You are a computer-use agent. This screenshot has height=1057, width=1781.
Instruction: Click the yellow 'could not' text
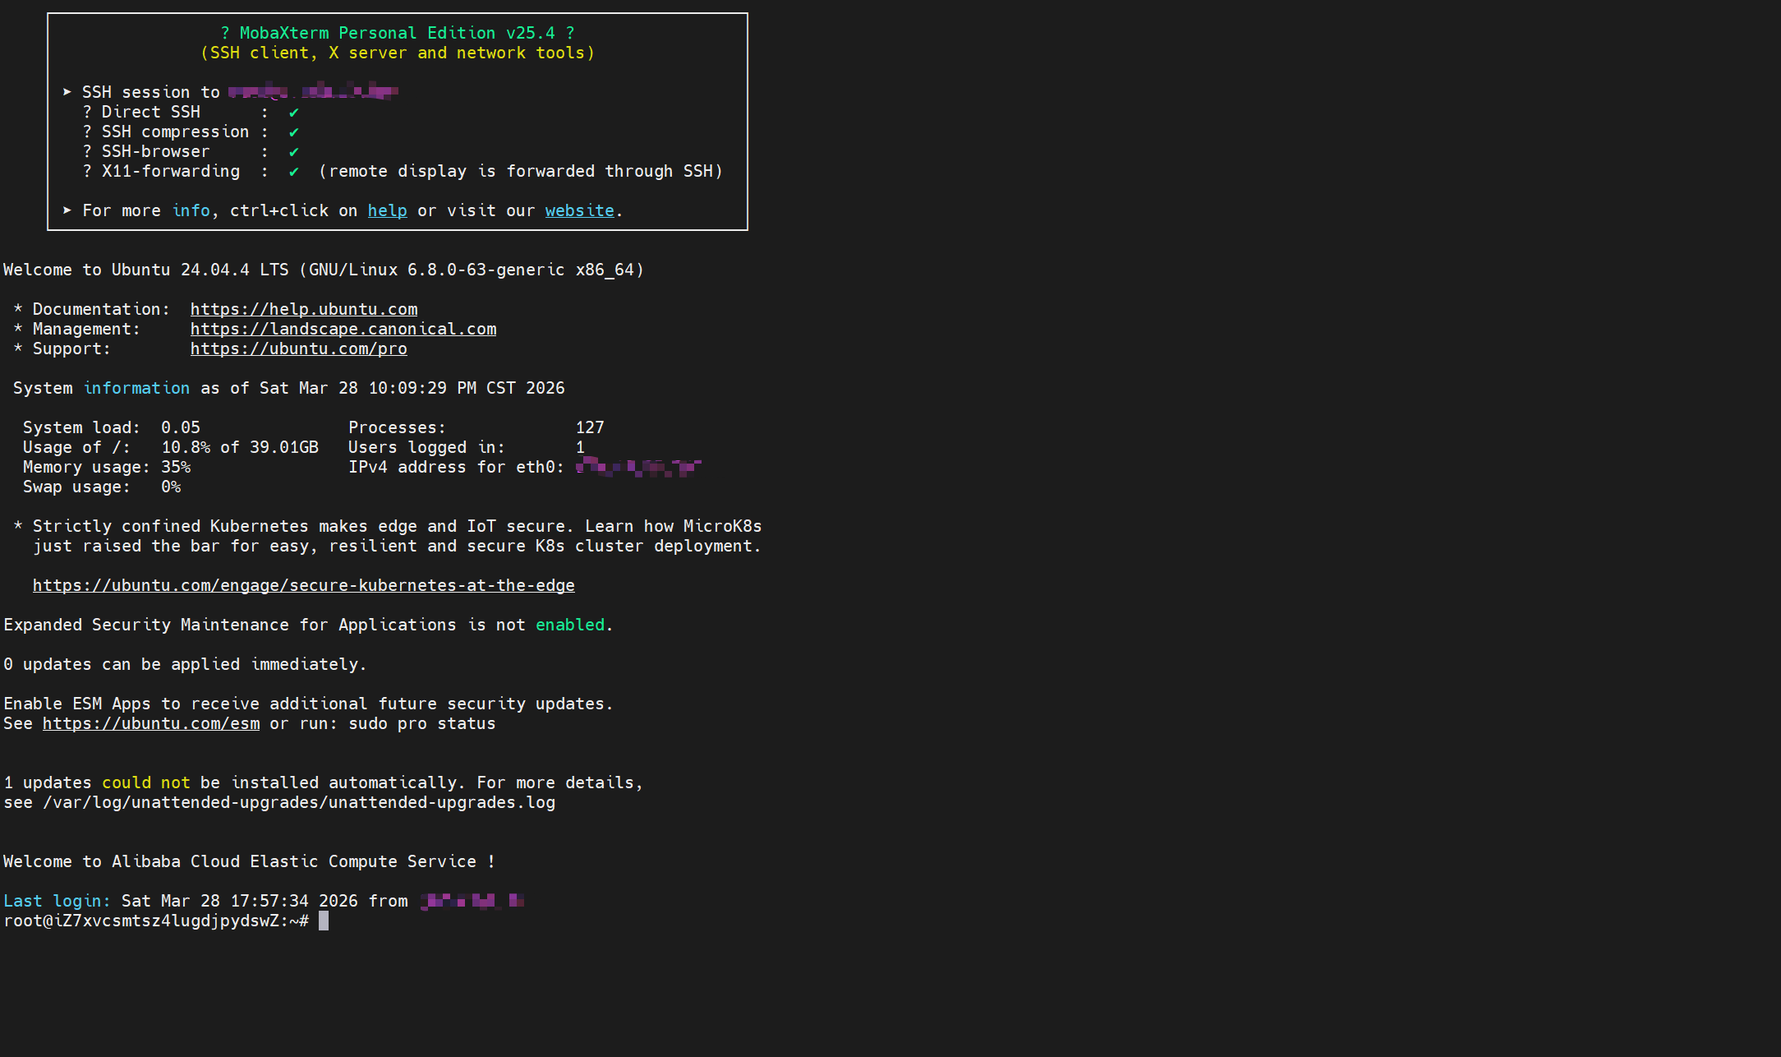[x=145, y=782]
